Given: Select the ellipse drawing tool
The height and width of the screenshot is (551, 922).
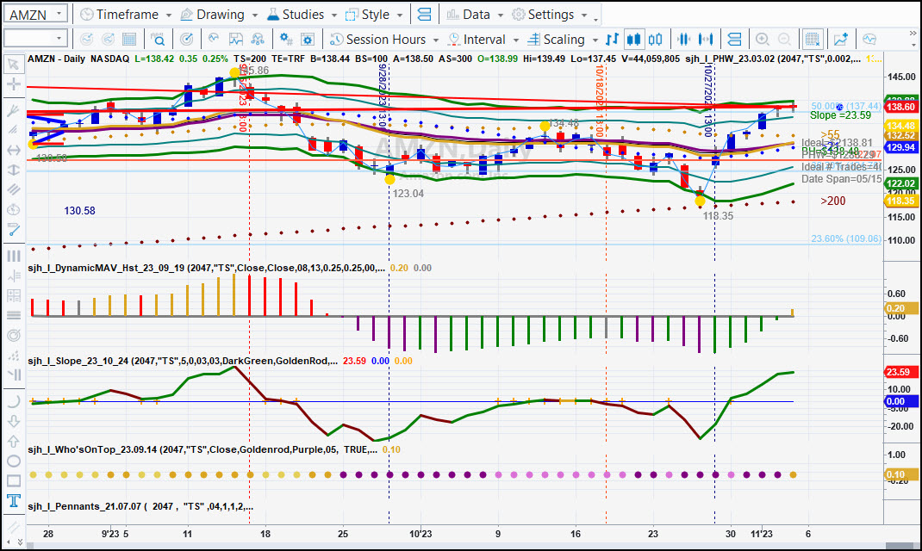Looking at the screenshot, I should click(13, 461).
